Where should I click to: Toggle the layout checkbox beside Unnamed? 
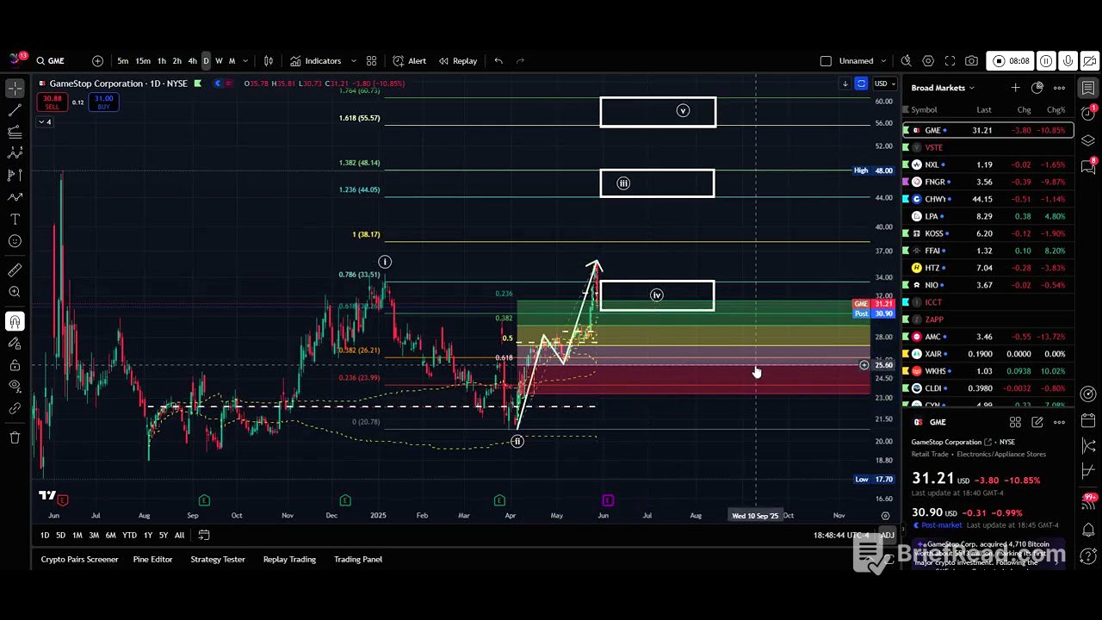click(826, 61)
